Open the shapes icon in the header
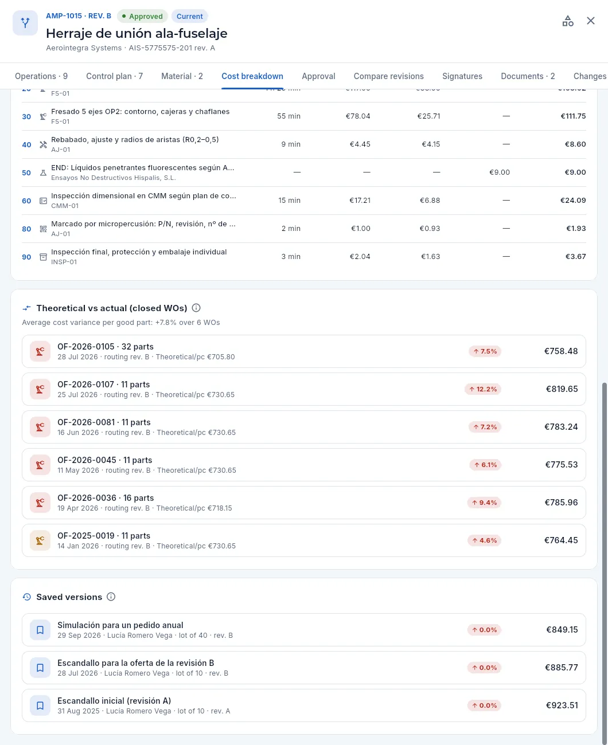 pyautogui.click(x=568, y=21)
